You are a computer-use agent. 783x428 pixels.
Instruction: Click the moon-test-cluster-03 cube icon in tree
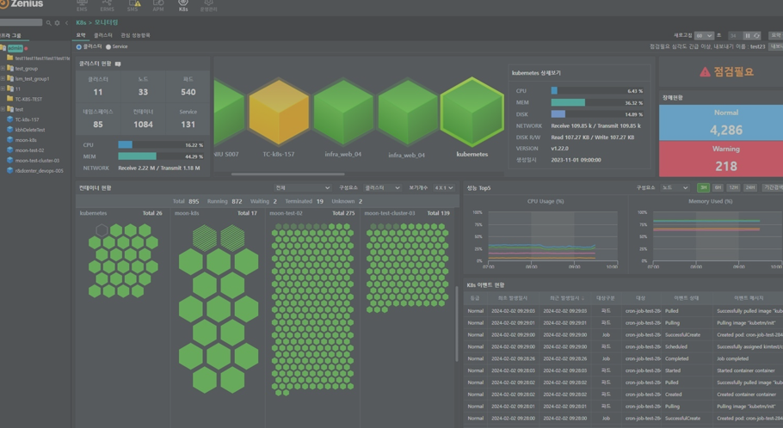click(x=9, y=160)
